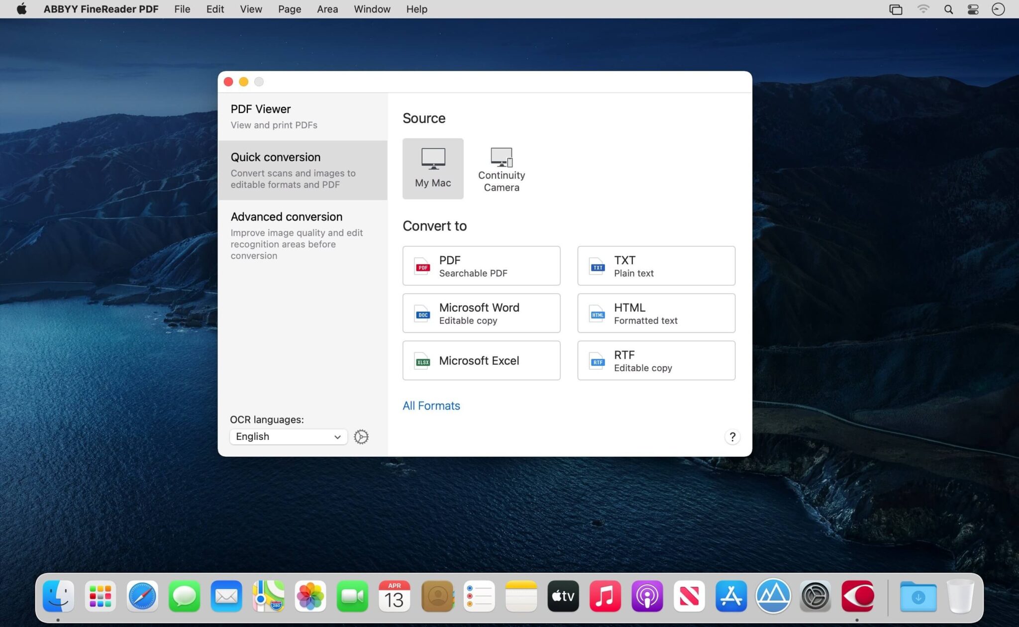
Task: Select the Microsoft Excel conversion format
Action: point(481,360)
